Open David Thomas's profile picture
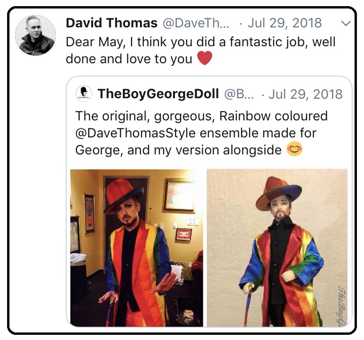 (35, 35)
